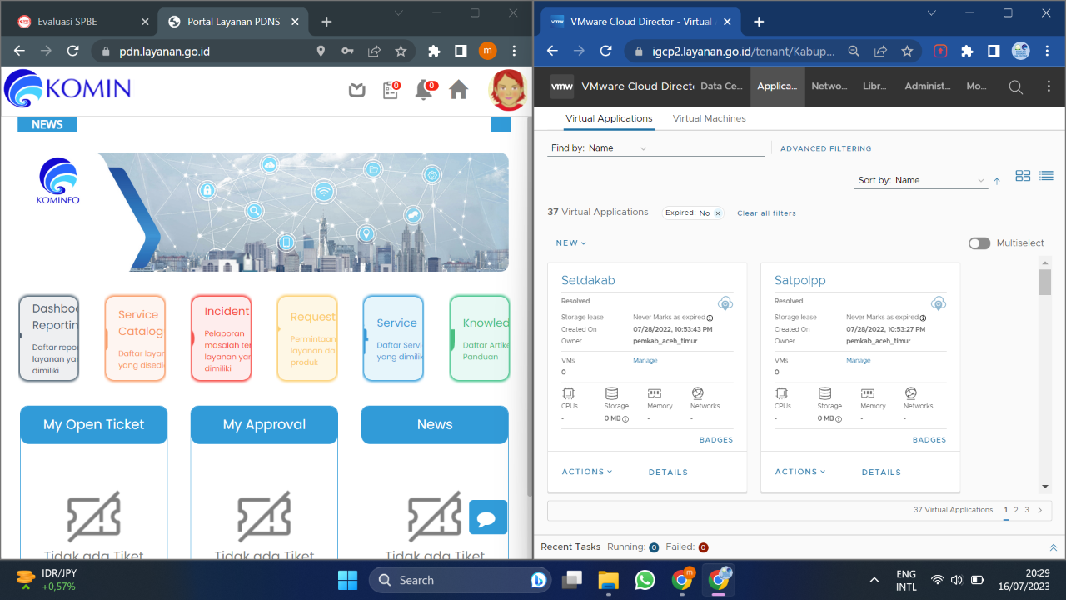The image size is (1066, 600).
Task: Switch to the Virtual Machines tab
Action: coord(709,118)
